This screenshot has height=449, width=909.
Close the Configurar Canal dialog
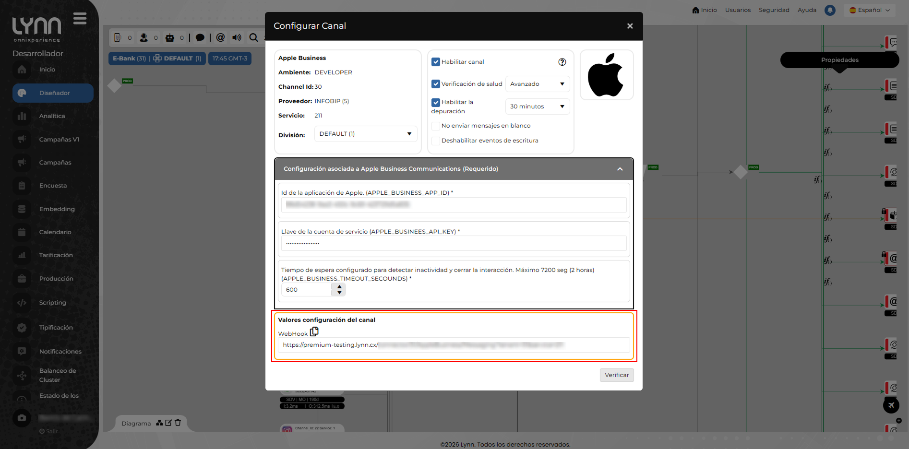click(630, 26)
